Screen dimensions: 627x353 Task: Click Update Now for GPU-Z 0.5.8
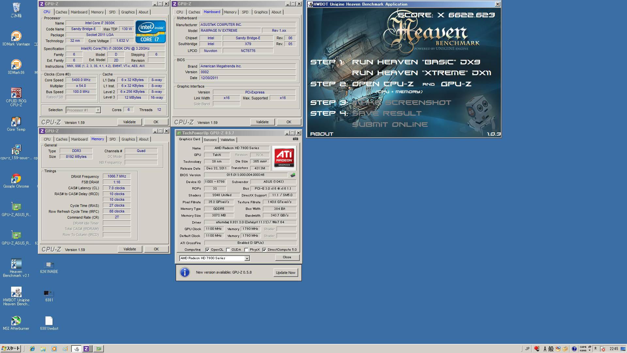[x=285, y=273]
